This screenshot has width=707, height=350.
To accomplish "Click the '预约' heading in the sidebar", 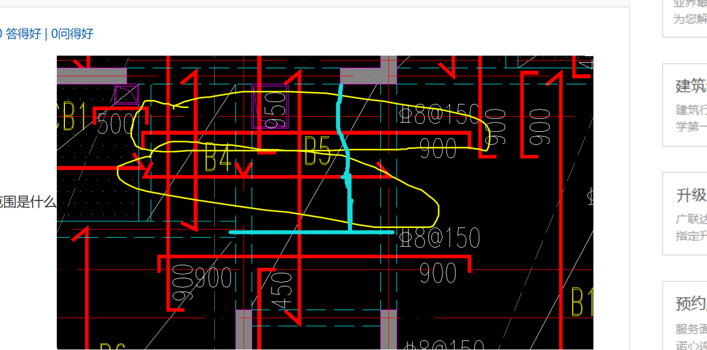I will pyautogui.click(x=691, y=304).
